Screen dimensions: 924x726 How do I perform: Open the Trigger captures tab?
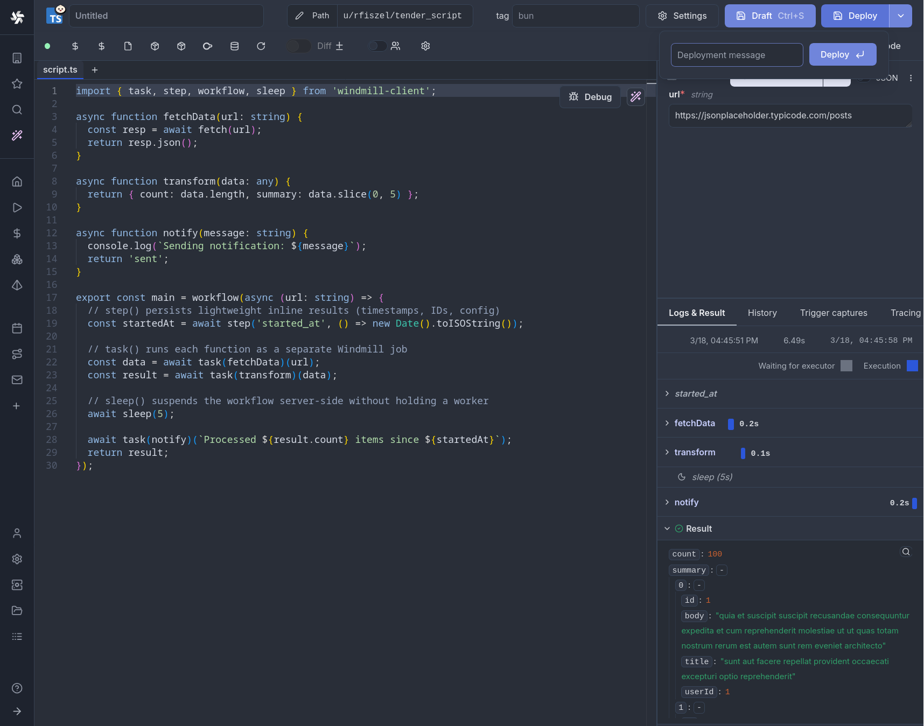tap(833, 313)
